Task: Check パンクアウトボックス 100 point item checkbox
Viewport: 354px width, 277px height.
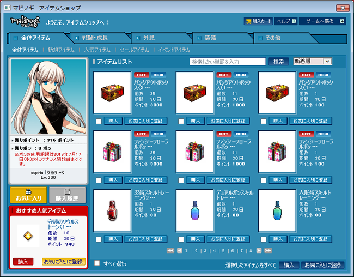Action: 264,121
